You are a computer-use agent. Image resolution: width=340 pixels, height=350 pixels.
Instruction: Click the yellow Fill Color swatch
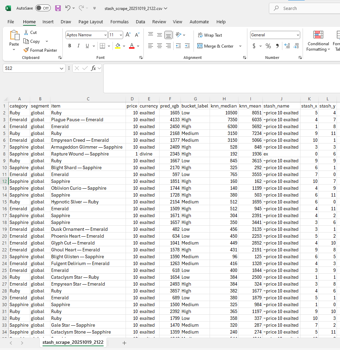click(x=118, y=46)
